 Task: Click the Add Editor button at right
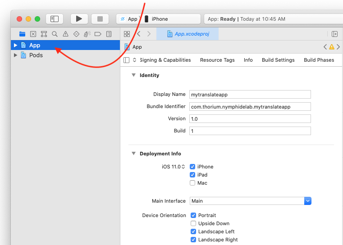pos(334,34)
